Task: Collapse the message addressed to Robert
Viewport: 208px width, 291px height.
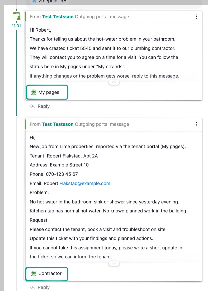Action: (114, 82)
